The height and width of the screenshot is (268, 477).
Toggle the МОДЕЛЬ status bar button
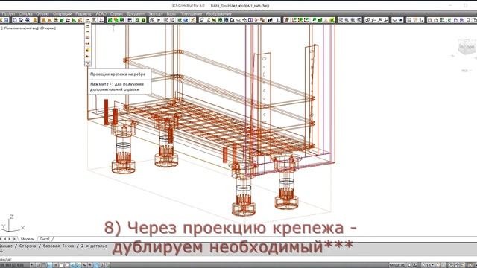[397, 265]
